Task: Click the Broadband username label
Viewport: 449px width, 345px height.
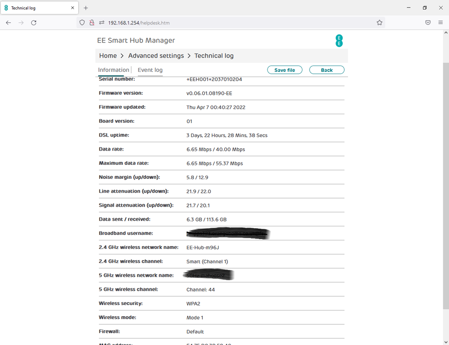Action: click(126, 233)
